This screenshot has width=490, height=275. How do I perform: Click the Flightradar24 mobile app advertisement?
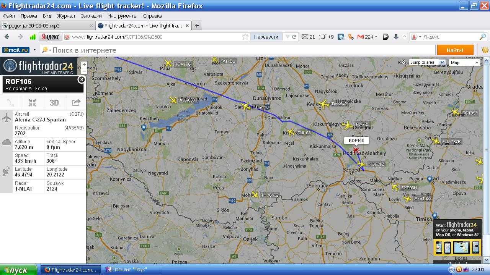[x=457, y=238]
